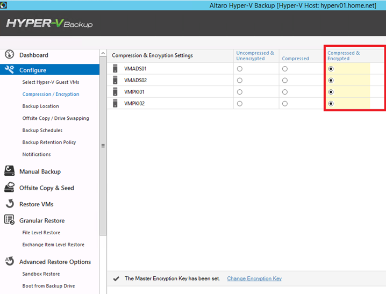This screenshot has width=386, height=294.
Task: Open Notifications settings
Action: click(37, 154)
